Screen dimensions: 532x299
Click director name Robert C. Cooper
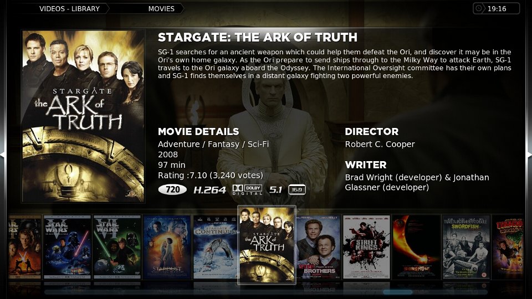380,144
